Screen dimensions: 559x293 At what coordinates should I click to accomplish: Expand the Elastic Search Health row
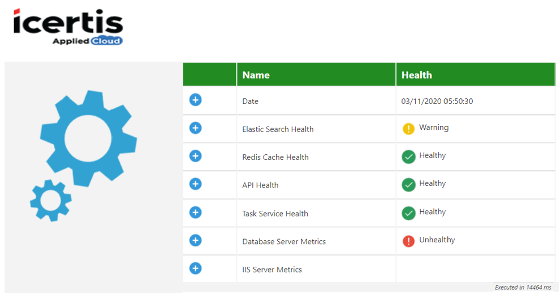196,128
